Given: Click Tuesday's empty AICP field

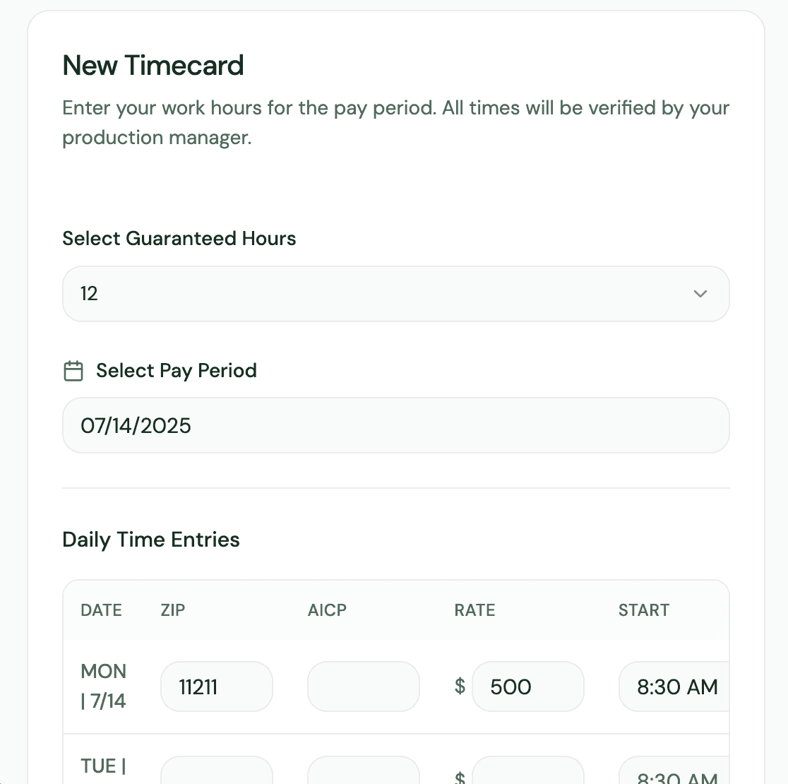Looking at the screenshot, I should (364, 770).
